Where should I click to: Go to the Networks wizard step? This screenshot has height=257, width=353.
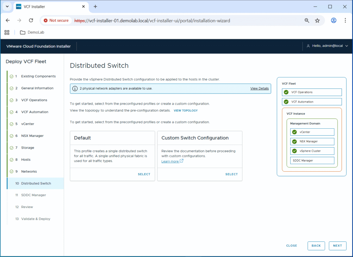tap(29, 171)
